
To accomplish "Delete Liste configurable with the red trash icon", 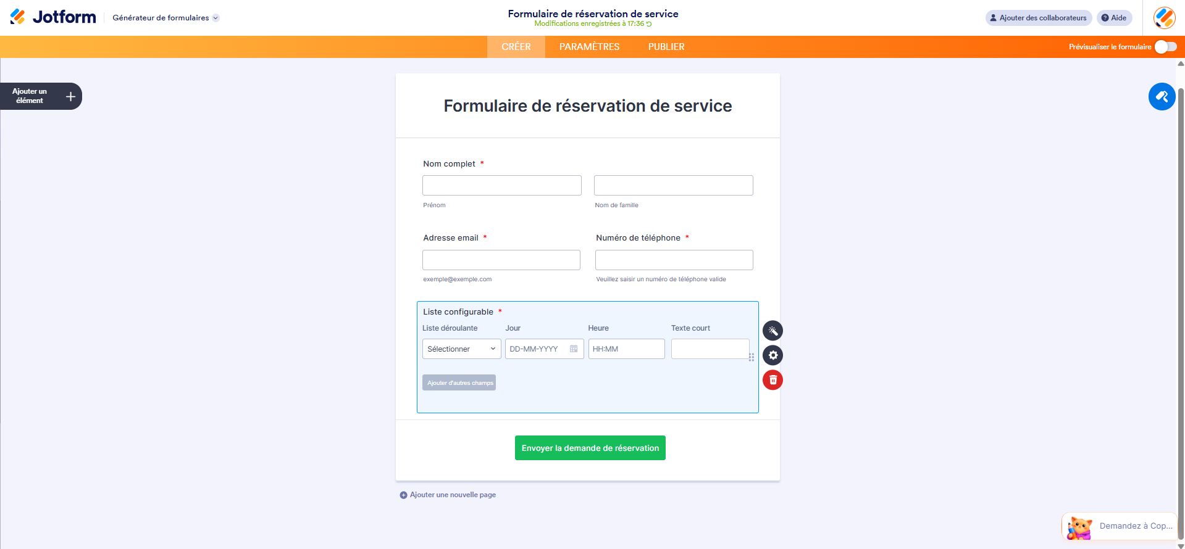I will (x=773, y=380).
